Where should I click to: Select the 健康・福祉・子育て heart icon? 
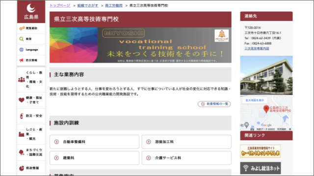[22, 100]
